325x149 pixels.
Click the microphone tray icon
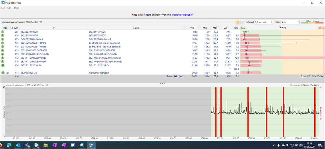pos(279,145)
